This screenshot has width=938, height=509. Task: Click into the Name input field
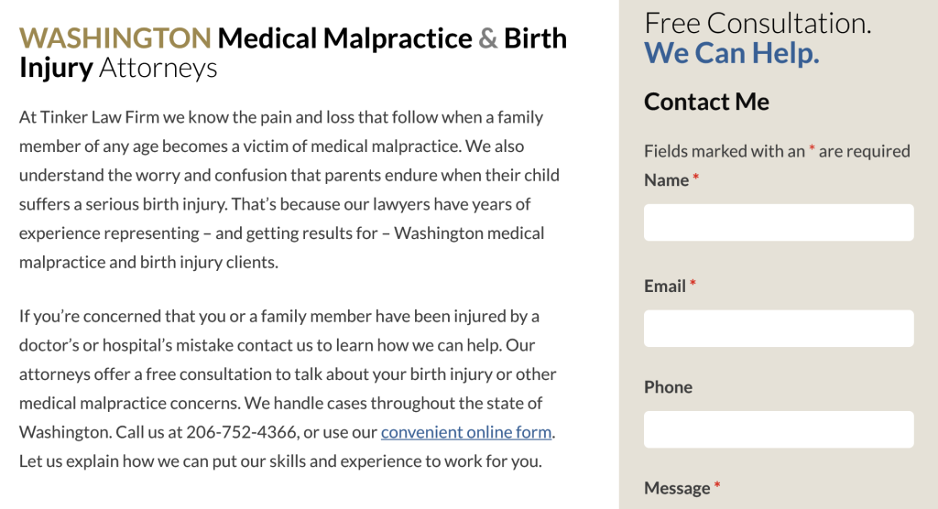779,222
